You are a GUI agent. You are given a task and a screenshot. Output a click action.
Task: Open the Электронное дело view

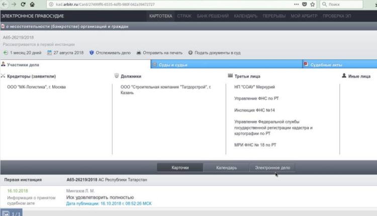(x=272, y=168)
